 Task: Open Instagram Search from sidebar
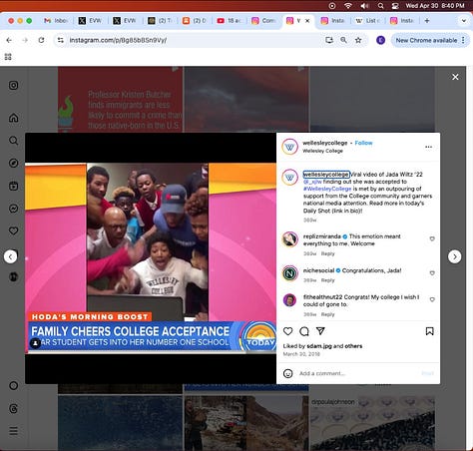pyautogui.click(x=13, y=141)
